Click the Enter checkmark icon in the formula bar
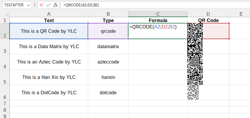This screenshot has width=250, height=118. pyautogui.click(x=48, y=5)
